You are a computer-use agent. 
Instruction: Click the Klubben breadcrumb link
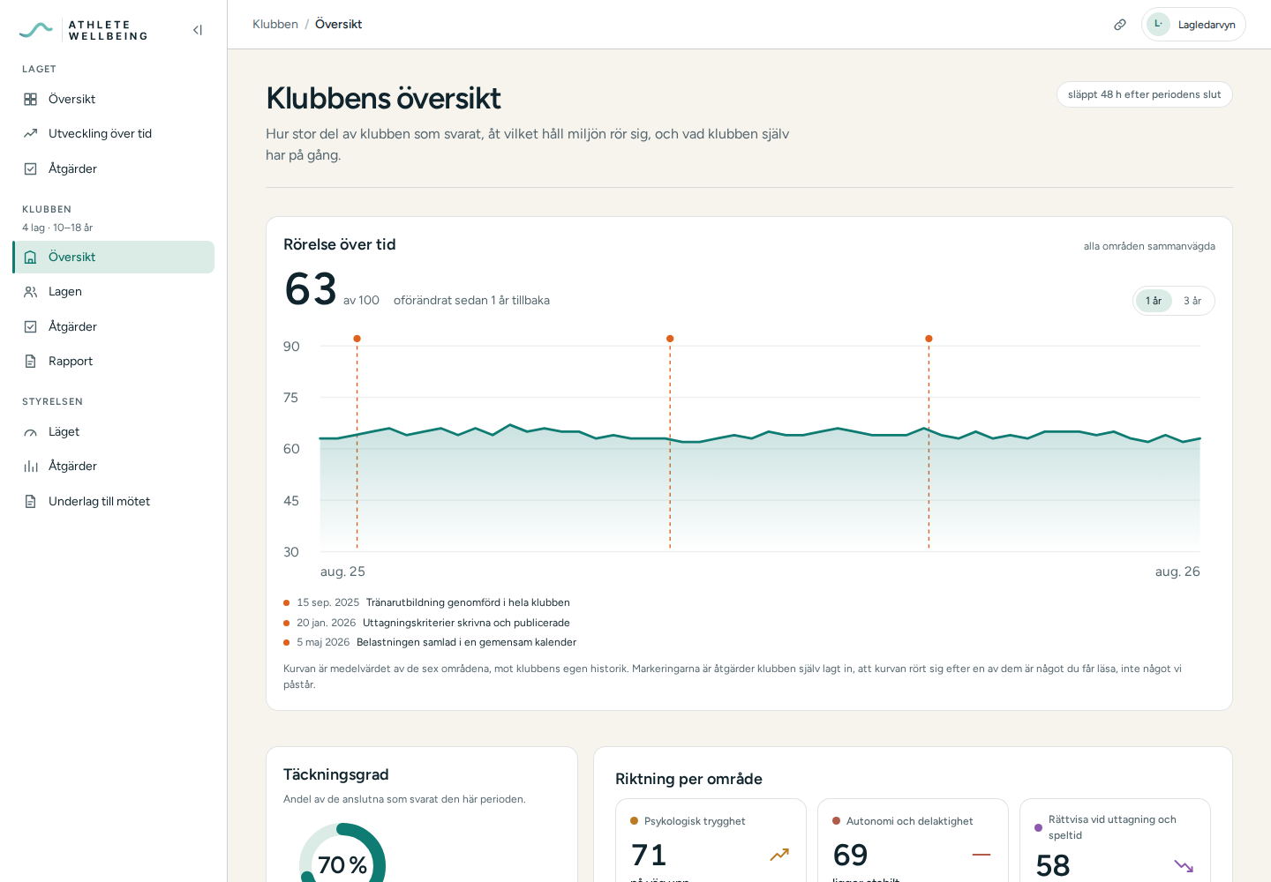coord(275,25)
